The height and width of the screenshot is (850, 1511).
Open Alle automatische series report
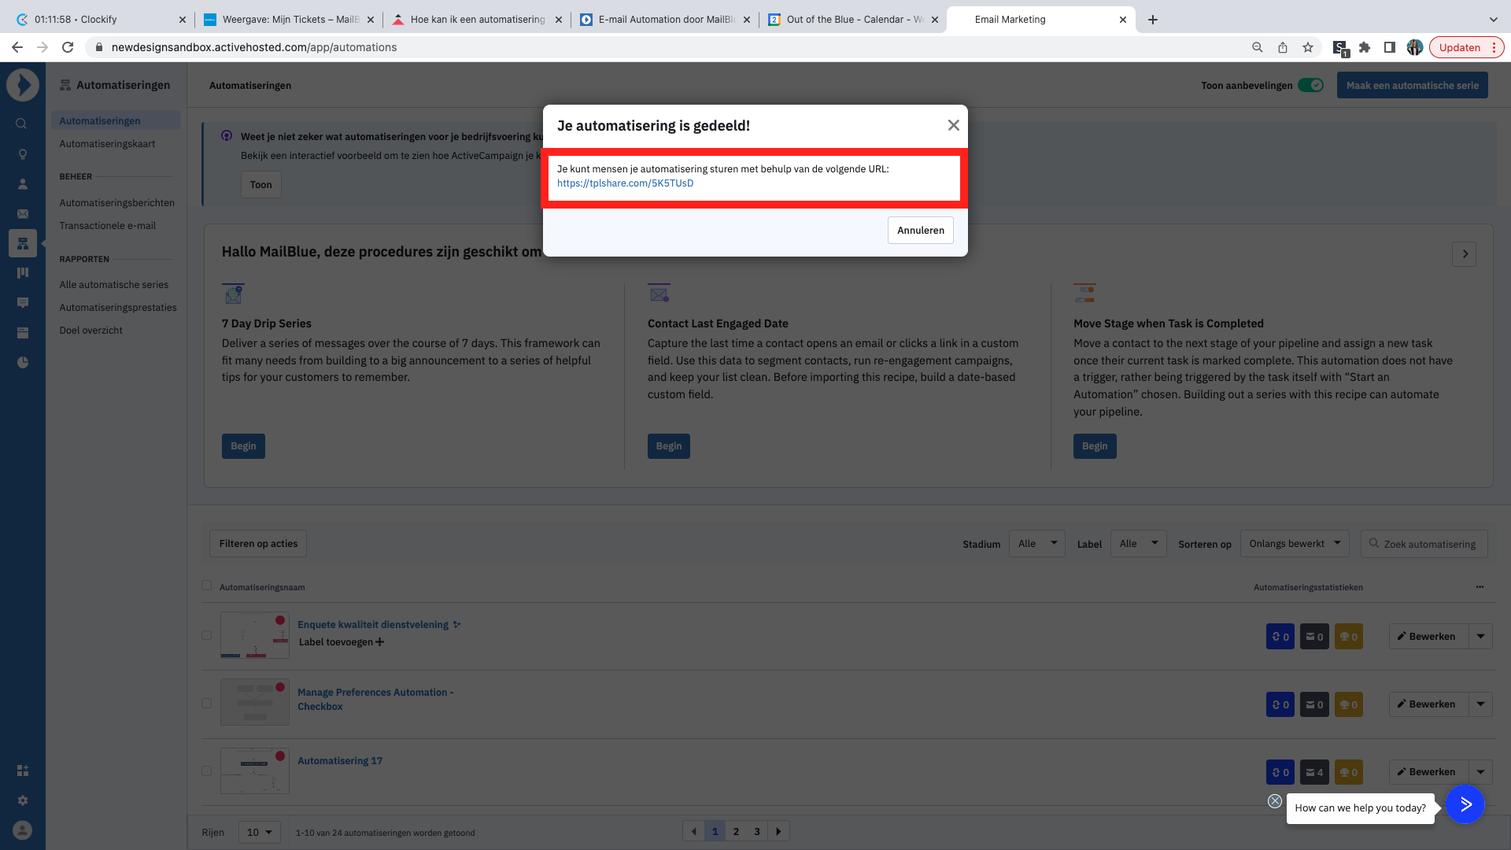point(113,285)
